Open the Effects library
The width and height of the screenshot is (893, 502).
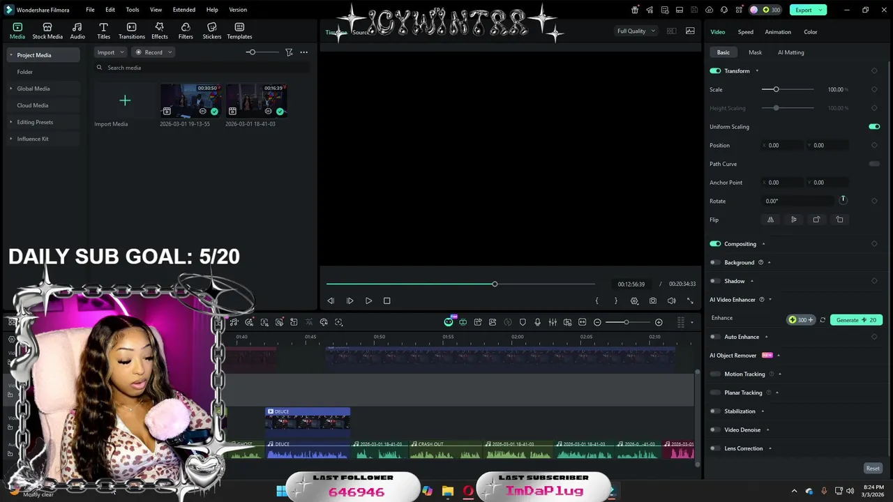160,31
